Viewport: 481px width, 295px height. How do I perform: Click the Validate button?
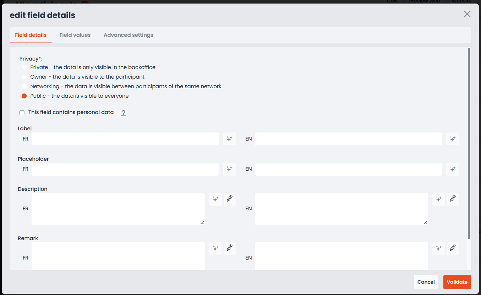pyautogui.click(x=457, y=282)
